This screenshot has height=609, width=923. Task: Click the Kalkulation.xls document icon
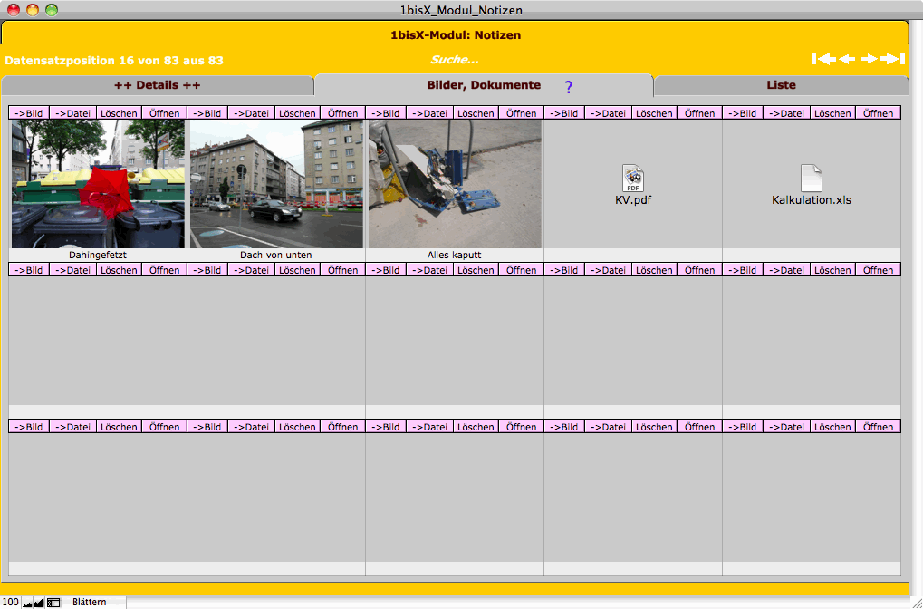tap(811, 179)
